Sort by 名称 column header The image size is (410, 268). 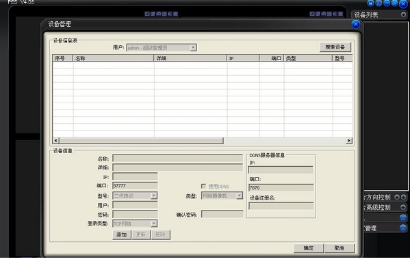coord(113,58)
